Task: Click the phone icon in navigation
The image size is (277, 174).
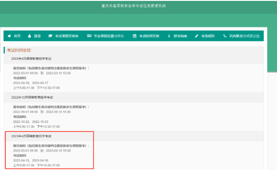Action: tap(225, 36)
